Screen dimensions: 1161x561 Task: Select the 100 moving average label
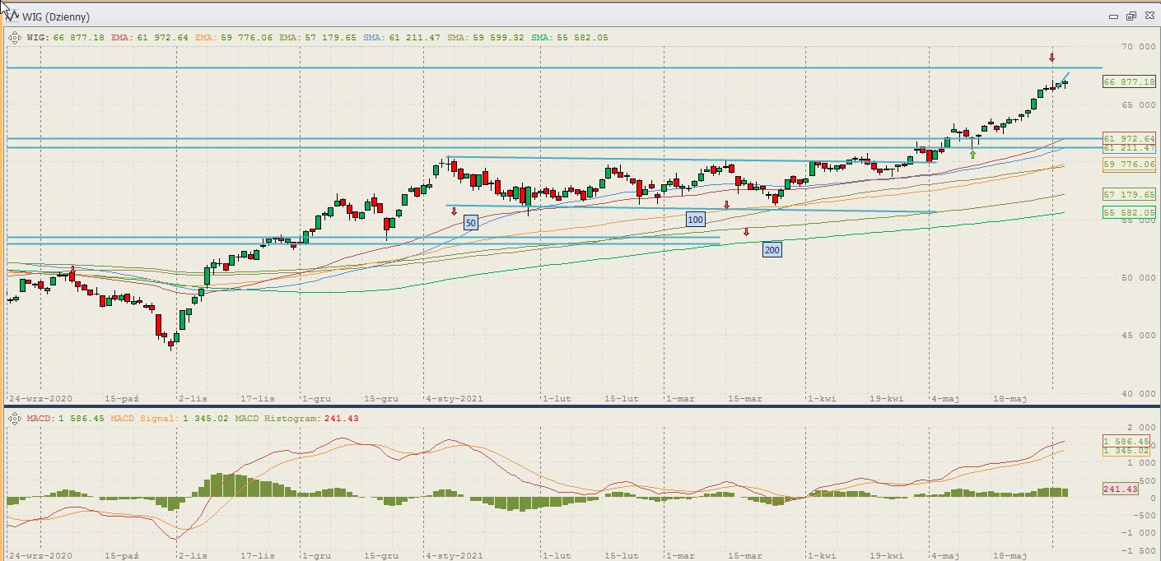(695, 220)
